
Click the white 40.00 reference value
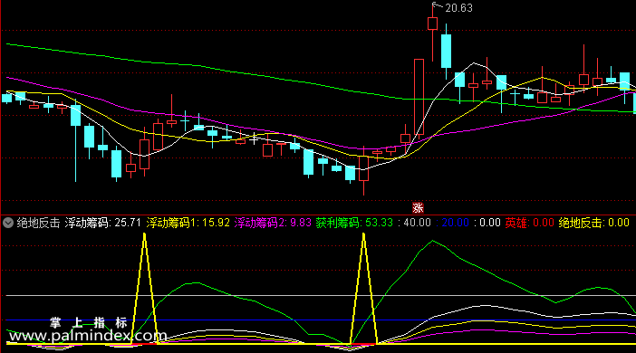coord(414,223)
